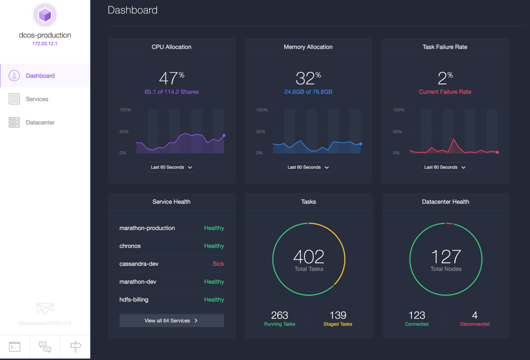Click the Dashboard gauge icon in sidebar
Screen dimensions: 530x360
[x=14, y=76]
